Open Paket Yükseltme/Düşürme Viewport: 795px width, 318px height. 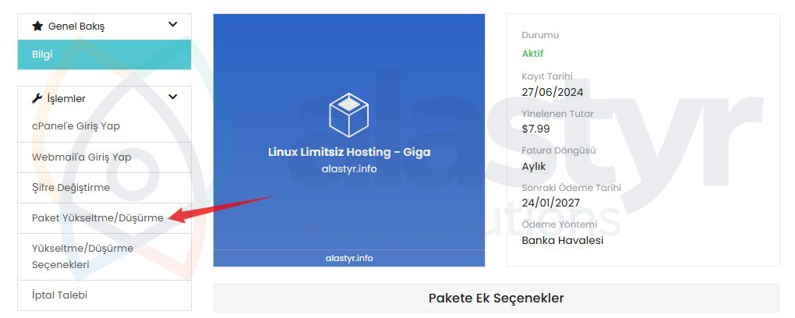104,218
